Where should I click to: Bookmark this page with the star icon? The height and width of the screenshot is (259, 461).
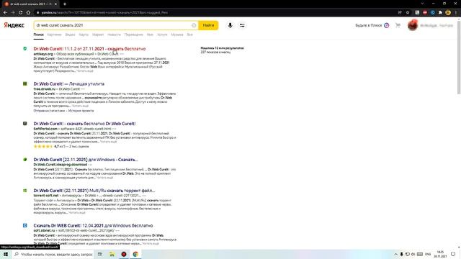pyautogui.click(x=408, y=13)
